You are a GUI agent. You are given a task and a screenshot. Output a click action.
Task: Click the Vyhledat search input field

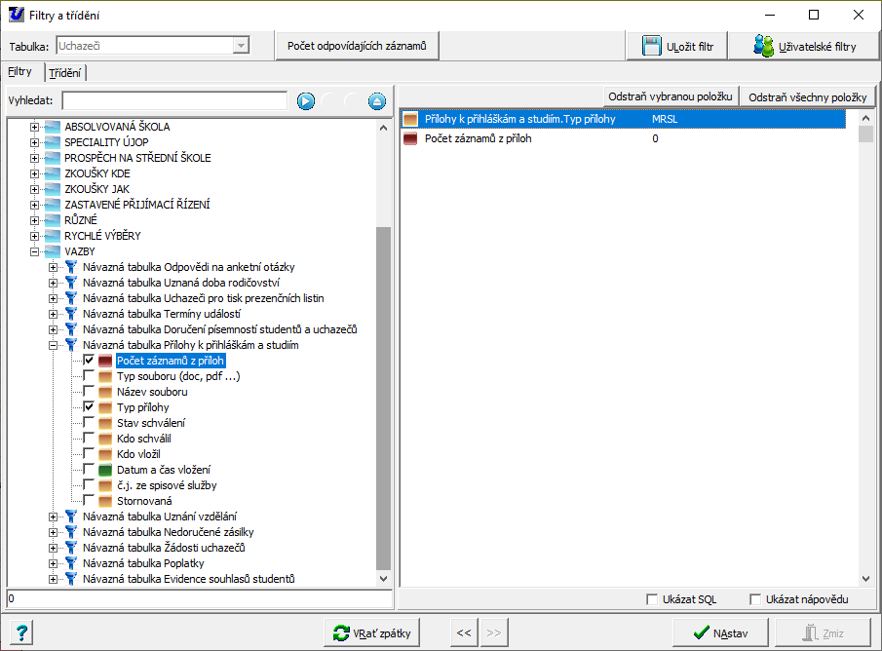click(174, 100)
